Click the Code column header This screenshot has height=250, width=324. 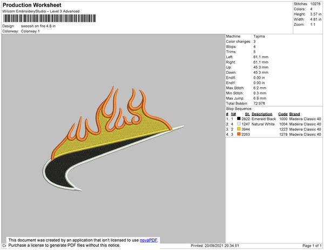pos(282,114)
